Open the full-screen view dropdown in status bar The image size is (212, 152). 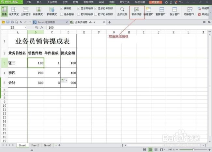[164, 150]
